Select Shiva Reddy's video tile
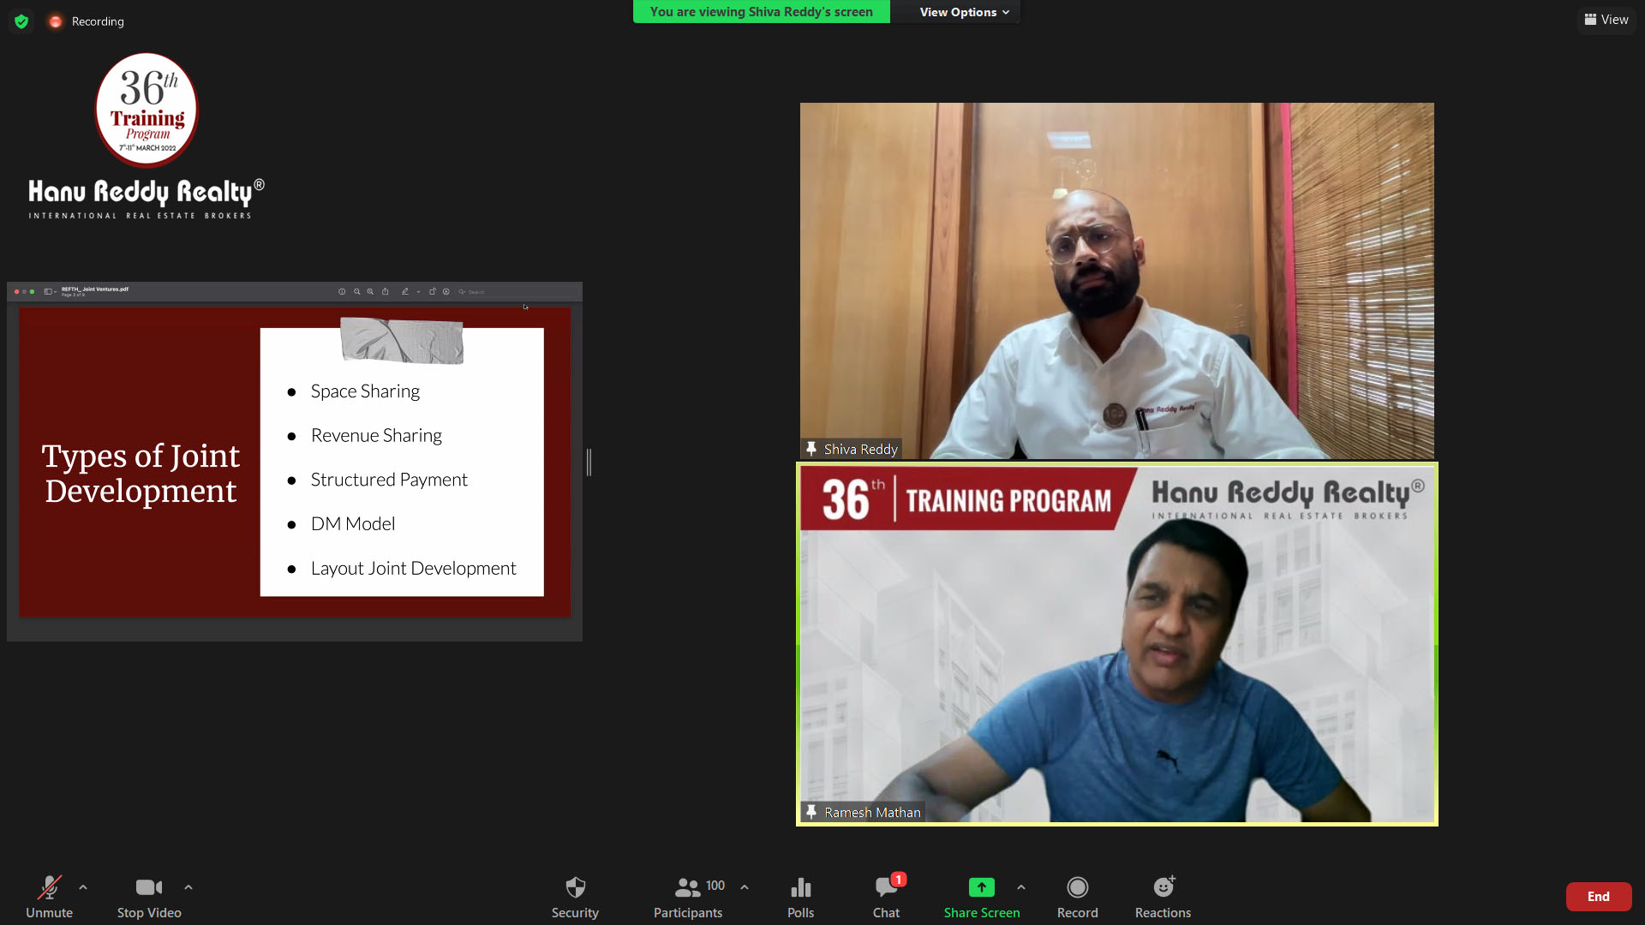 pyautogui.click(x=1117, y=281)
